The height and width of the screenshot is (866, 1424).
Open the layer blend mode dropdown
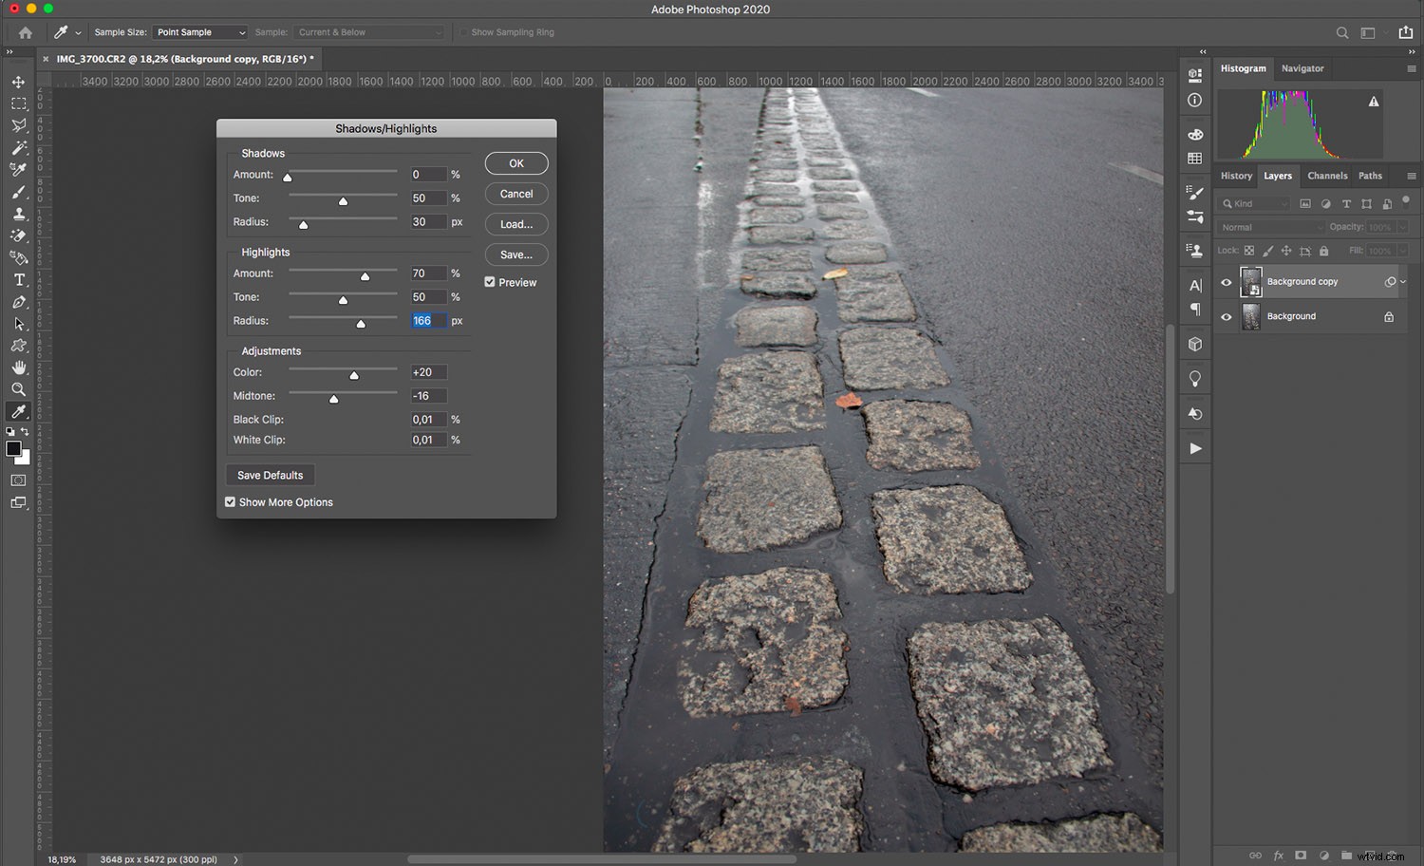tap(1270, 227)
